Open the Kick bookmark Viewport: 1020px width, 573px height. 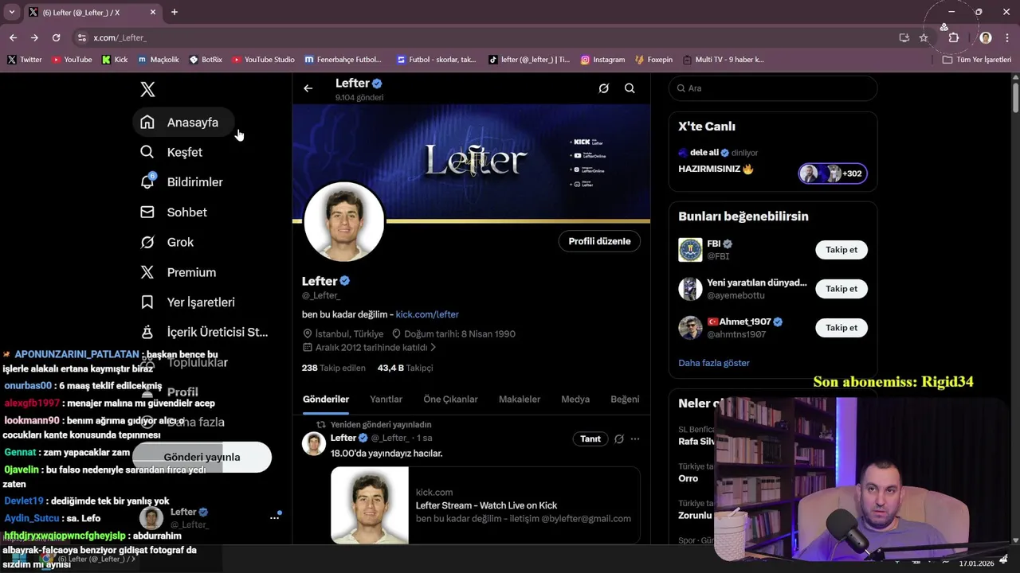pos(115,60)
